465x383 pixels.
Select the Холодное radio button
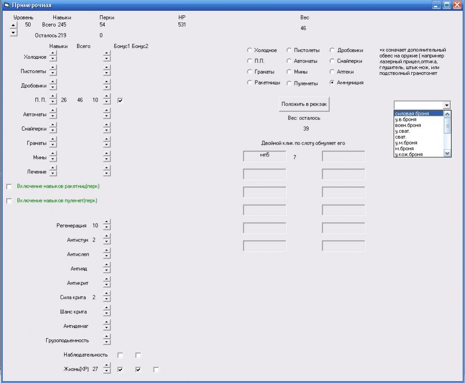click(x=250, y=50)
